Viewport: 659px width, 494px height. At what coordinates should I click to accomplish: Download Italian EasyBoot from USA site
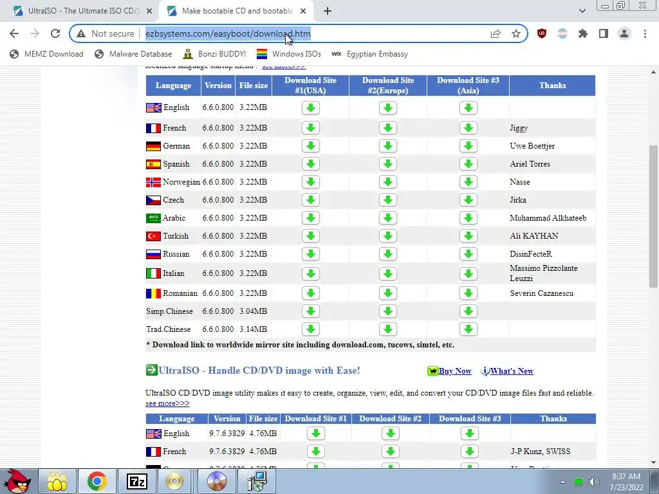tap(311, 273)
